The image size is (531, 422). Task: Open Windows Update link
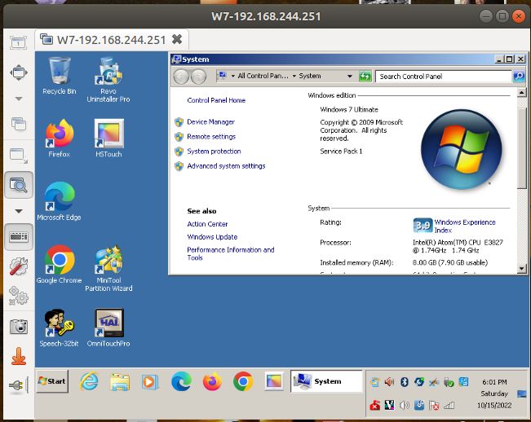[212, 237]
